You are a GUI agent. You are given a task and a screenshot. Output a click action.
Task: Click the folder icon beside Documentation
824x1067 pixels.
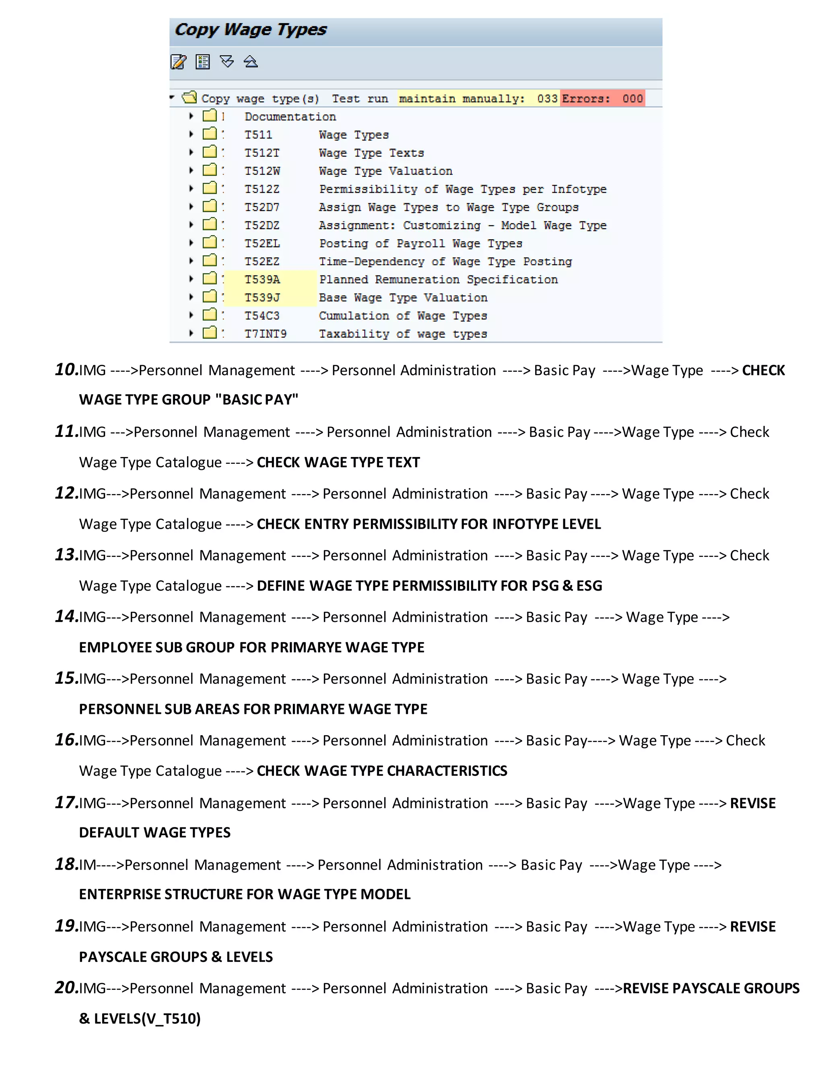point(210,116)
